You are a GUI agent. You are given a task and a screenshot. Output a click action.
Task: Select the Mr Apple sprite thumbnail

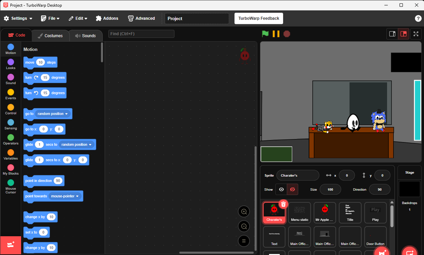click(325, 213)
